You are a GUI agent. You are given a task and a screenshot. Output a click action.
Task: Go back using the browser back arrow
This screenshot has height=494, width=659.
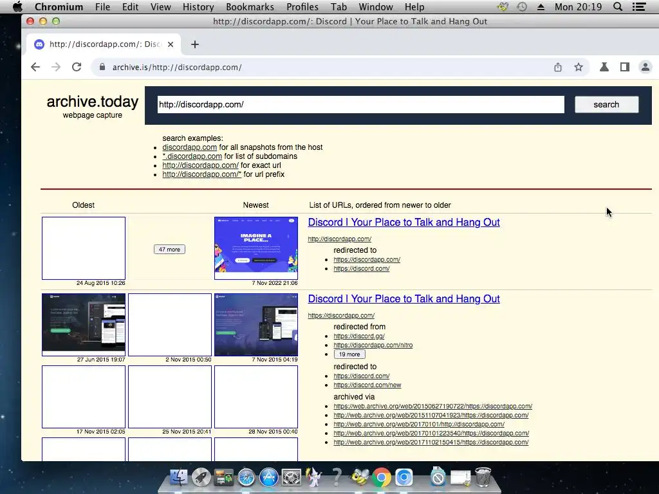(35, 67)
